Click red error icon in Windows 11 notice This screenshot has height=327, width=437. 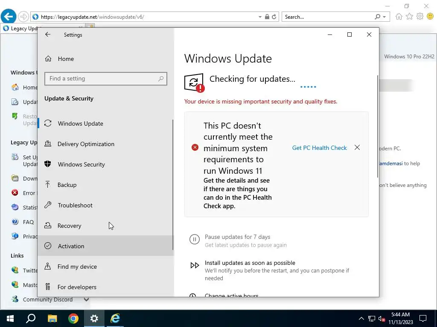[x=195, y=147]
